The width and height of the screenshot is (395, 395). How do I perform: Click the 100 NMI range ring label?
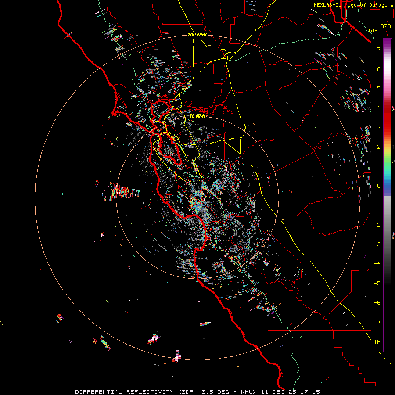tap(197, 35)
